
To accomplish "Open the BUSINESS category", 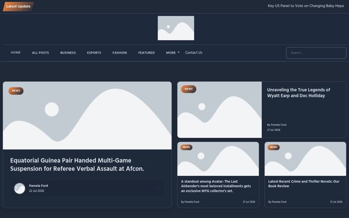I will click(x=68, y=53).
